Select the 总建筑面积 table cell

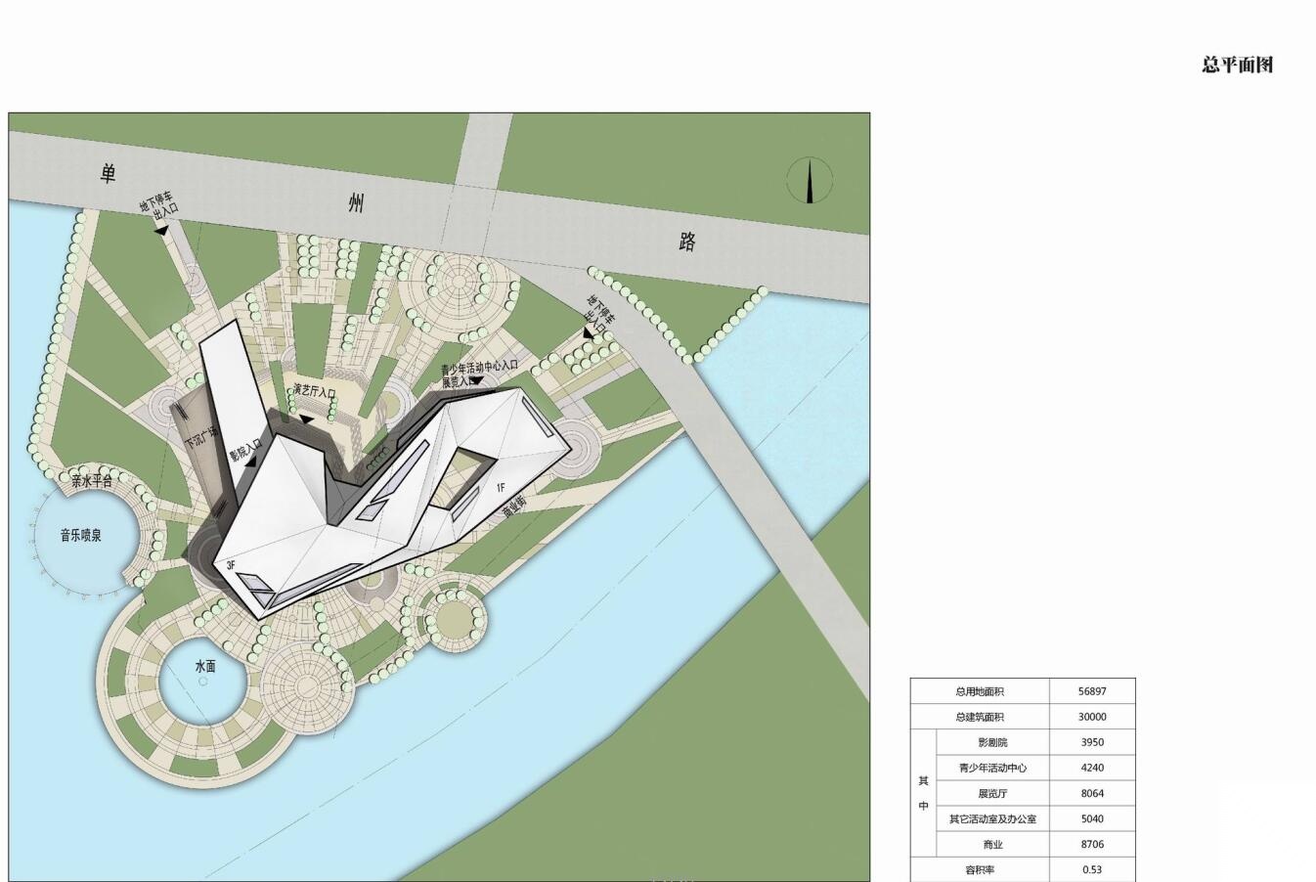980,717
